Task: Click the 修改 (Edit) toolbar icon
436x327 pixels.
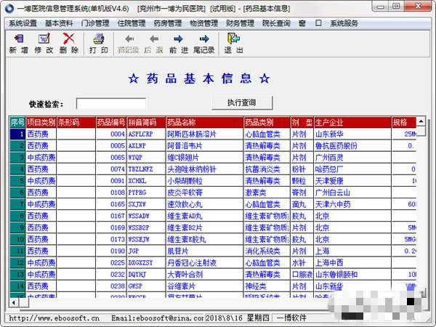Action: click(44, 39)
